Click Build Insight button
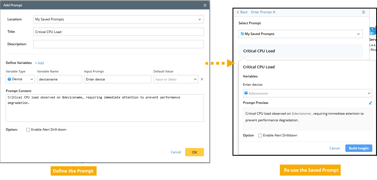The width and height of the screenshot is (377, 180). click(x=359, y=148)
